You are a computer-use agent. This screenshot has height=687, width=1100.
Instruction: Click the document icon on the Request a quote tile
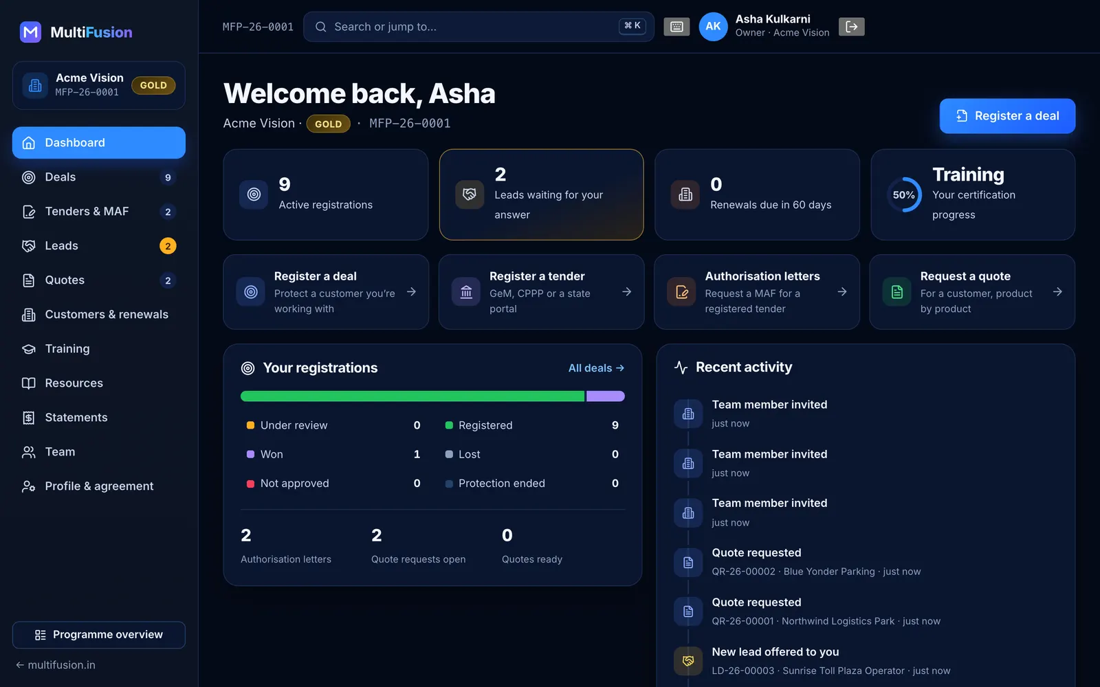click(897, 292)
